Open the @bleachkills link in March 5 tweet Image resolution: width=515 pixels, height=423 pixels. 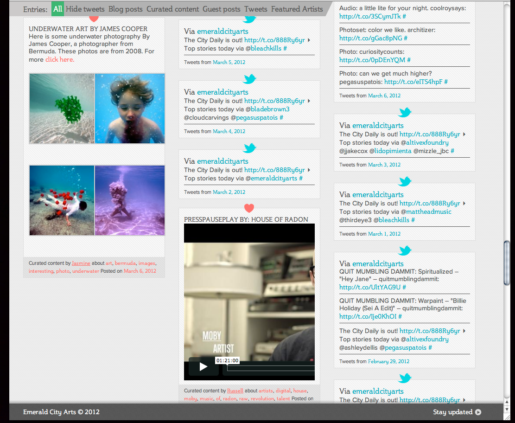[x=266, y=48]
